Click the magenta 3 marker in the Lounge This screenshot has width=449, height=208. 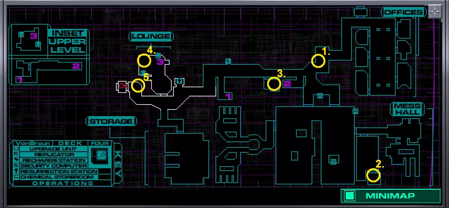[160, 62]
